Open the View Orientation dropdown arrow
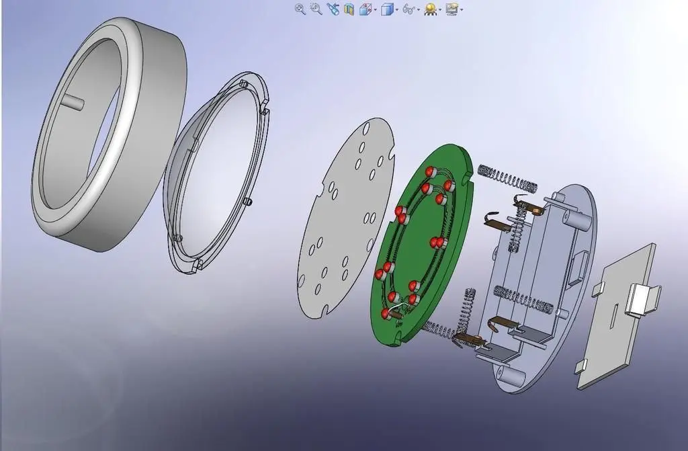The image size is (688, 451). pos(375,9)
